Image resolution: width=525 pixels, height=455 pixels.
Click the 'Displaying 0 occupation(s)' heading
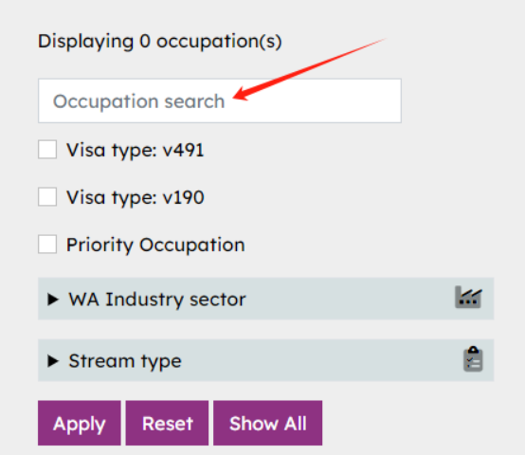click(160, 42)
